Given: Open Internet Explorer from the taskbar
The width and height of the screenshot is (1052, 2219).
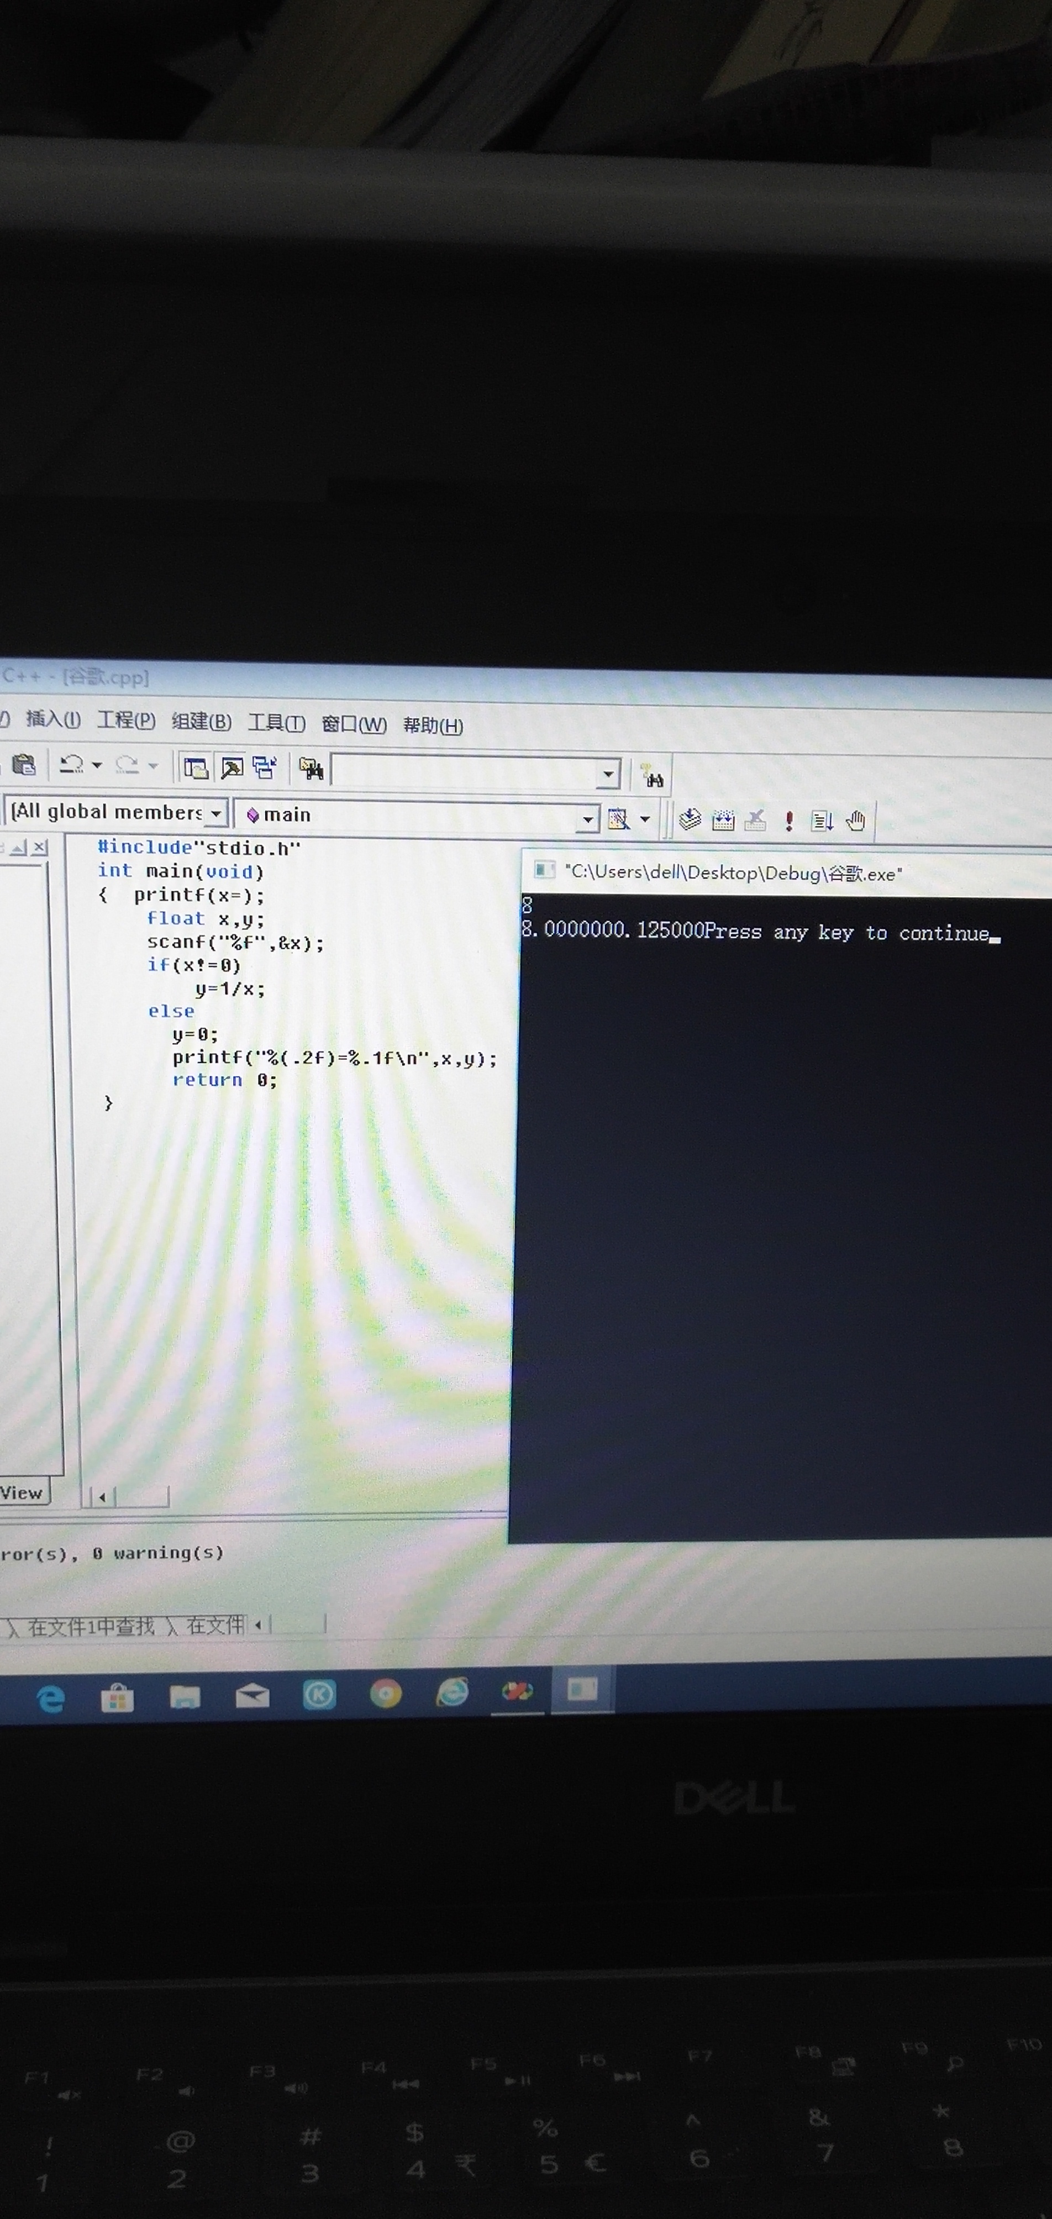Looking at the screenshot, I should (453, 1692).
